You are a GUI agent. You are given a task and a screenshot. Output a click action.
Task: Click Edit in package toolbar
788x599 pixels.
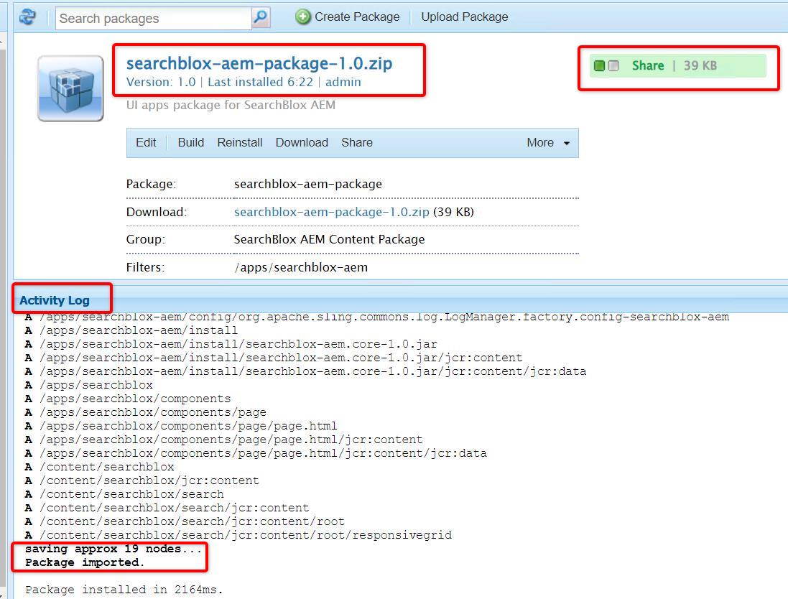tap(146, 143)
